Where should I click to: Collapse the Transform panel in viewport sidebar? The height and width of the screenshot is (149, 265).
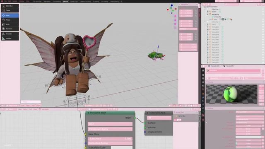(x=180, y=4)
